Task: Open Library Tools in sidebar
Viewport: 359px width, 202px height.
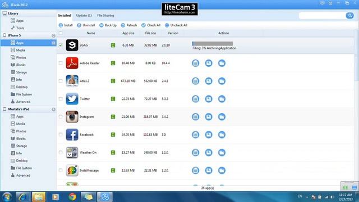Action: click(17, 28)
